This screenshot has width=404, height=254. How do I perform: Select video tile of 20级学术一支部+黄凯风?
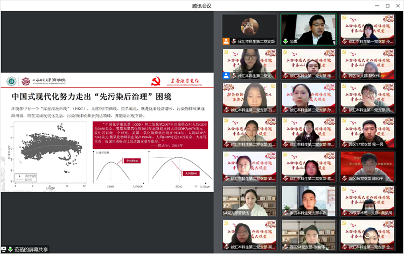pos(367,201)
